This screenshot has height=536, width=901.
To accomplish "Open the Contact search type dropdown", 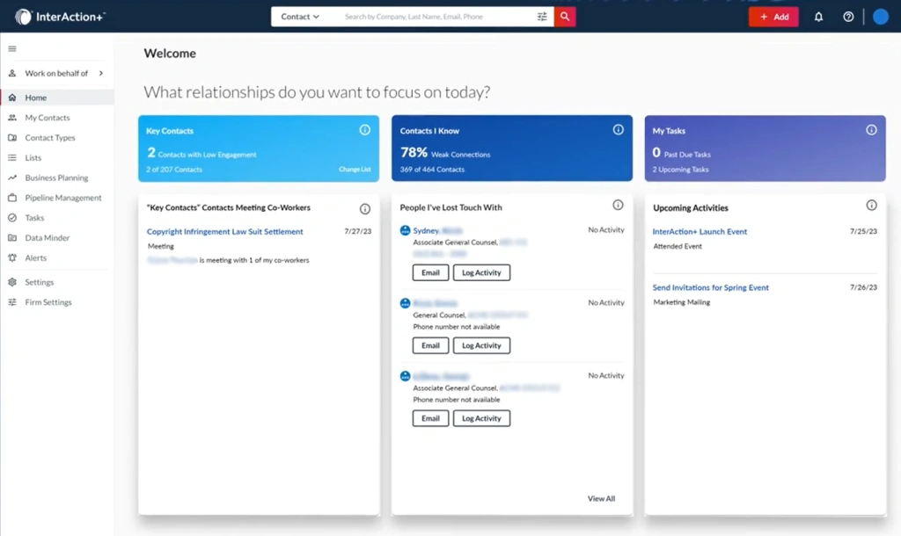I will 300,17.
